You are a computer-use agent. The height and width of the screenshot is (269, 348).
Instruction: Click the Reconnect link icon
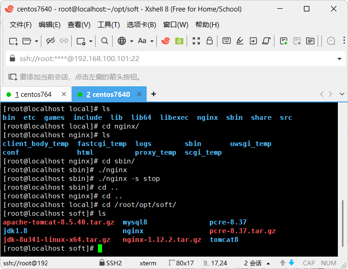(64, 41)
